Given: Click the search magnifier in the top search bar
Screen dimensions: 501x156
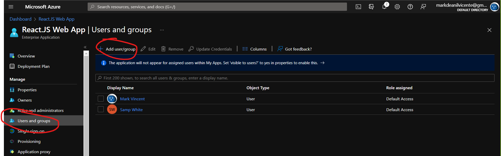Looking at the screenshot, I should click(92, 7).
